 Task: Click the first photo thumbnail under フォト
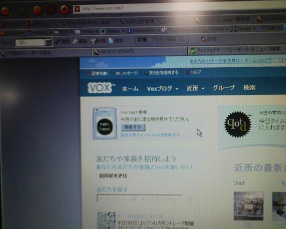tap(249, 206)
